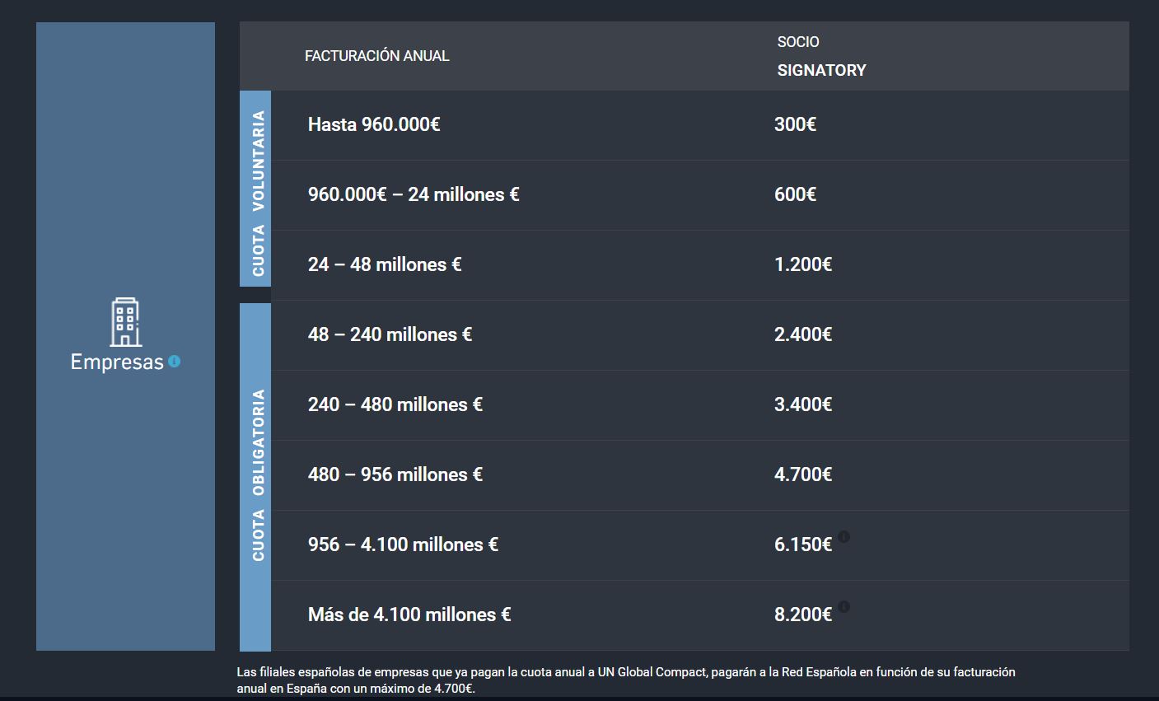Click the SIGNATORY column header

(821, 71)
